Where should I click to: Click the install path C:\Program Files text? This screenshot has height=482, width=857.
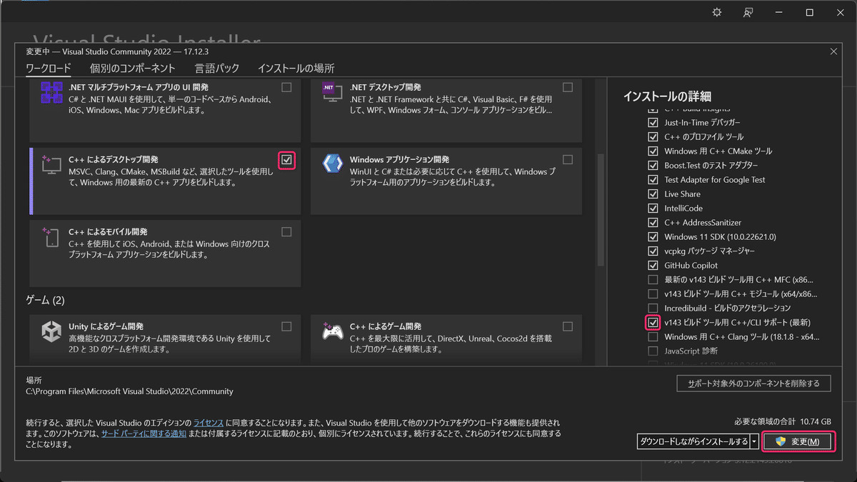pos(129,391)
